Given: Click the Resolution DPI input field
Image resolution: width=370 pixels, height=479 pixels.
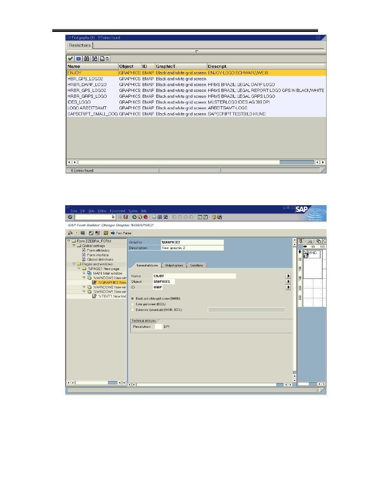Looking at the screenshot, I should (158, 327).
